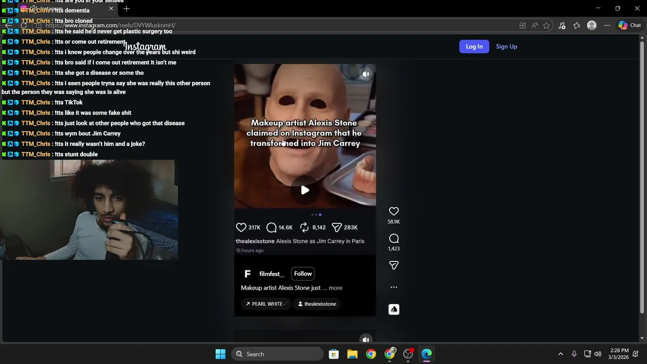
Task: Open the PEARL WHITE audio chip
Action: pos(266,304)
